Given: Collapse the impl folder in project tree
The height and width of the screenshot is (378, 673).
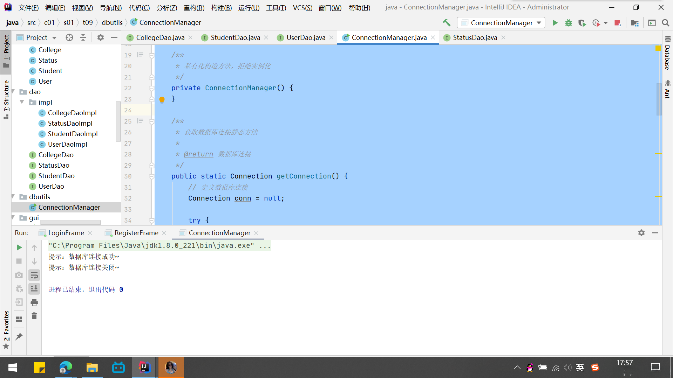Looking at the screenshot, I should [x=22, y=102].
